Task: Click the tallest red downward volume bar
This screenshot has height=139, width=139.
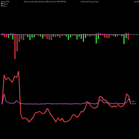Action: pyautogui.click(x=15, y=47)
